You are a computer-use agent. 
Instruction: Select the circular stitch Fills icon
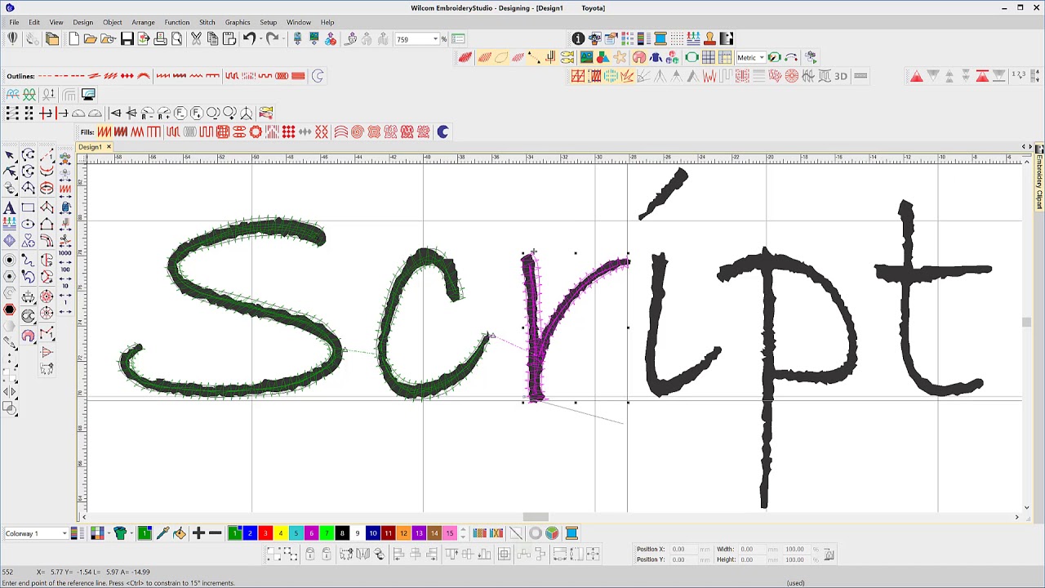pyautogui.click(x=256, y=131)
